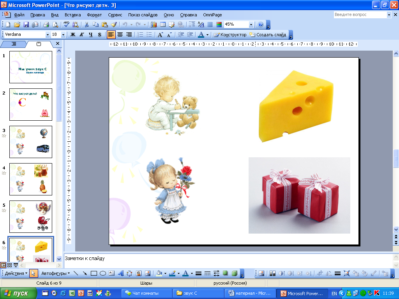Select the Oval drawing tool
The width and height of the screenshot is (399, 299).
coord(103,273)
